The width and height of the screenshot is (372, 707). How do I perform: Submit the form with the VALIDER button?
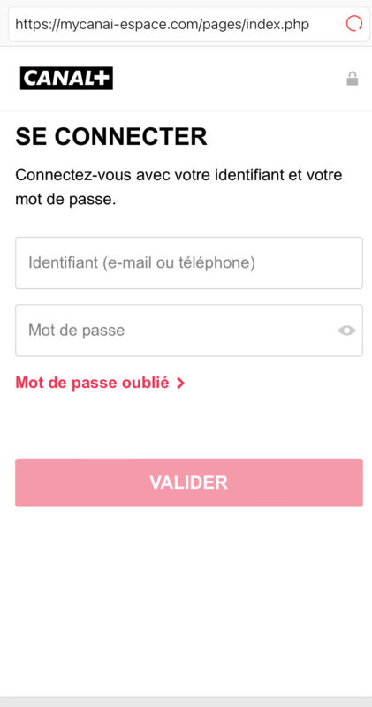point(189,483)
